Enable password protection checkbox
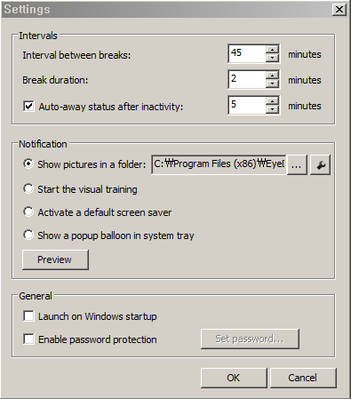This screenshot has width=351, height=399. click(28, 339)
